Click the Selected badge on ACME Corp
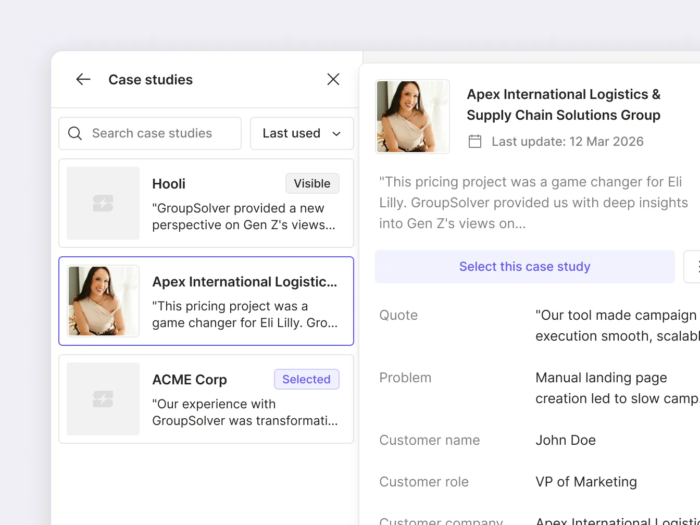This screenshot has width=700, height=525. pos(307,379)
